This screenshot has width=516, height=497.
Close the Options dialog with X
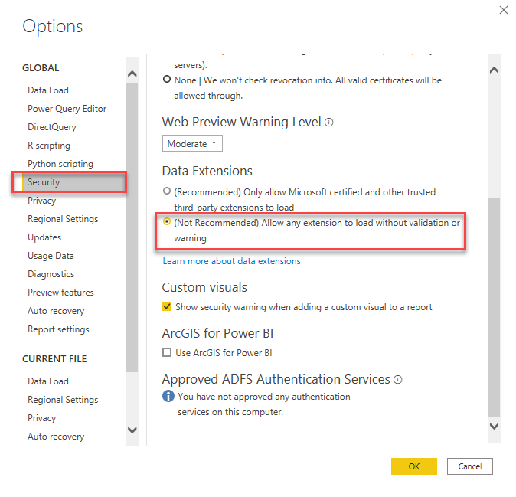(503, 10)
